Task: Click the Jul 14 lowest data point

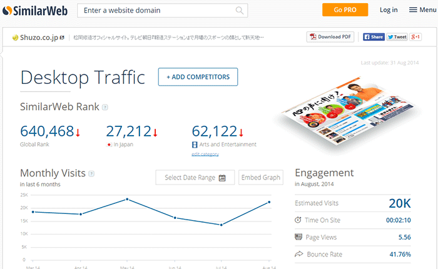Action: coord(222,225)
